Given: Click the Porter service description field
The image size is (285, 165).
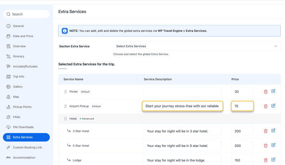Looking at the screenshot, I should coord(182,92).
